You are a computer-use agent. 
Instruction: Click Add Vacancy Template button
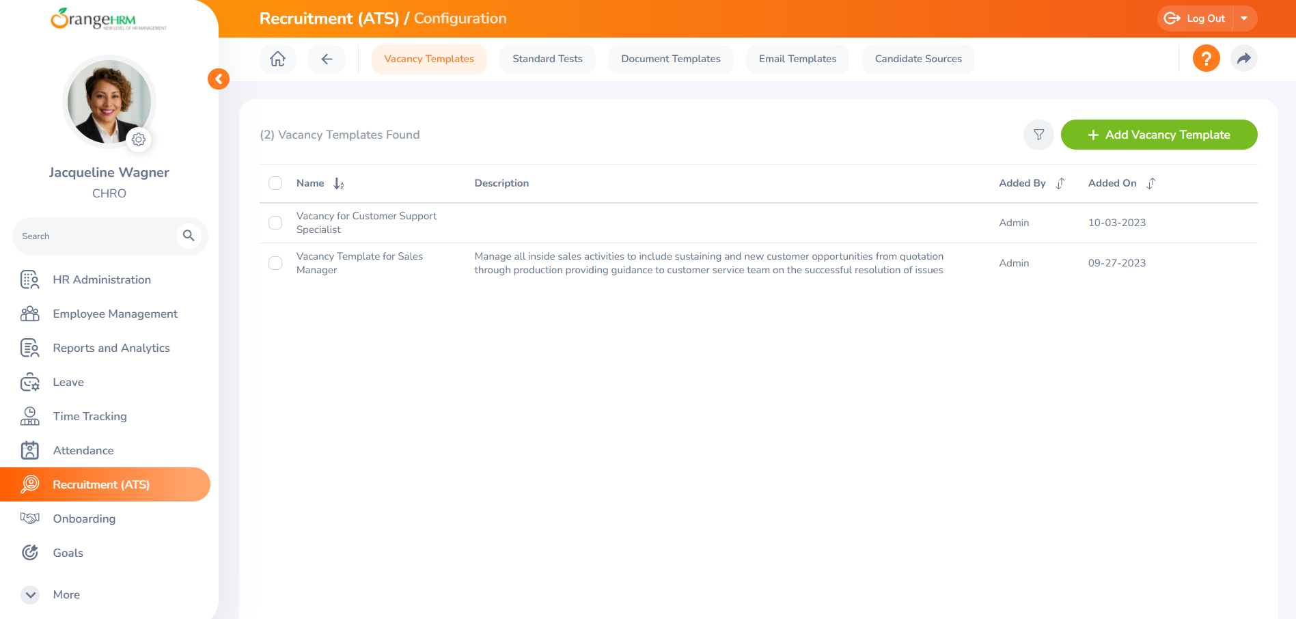point(1159,135)
